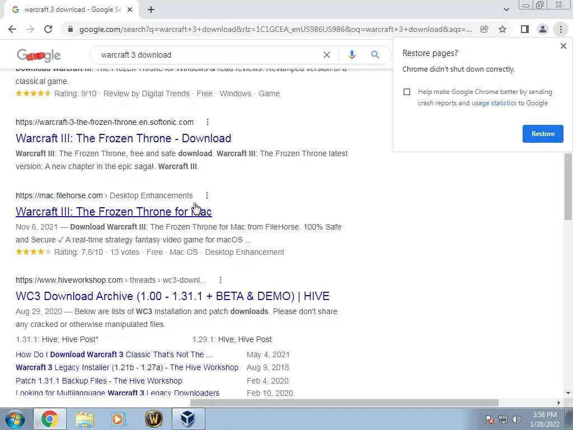Open filehorse result options menu
This screenshot has height=430, width=573.
click(207, 195)
